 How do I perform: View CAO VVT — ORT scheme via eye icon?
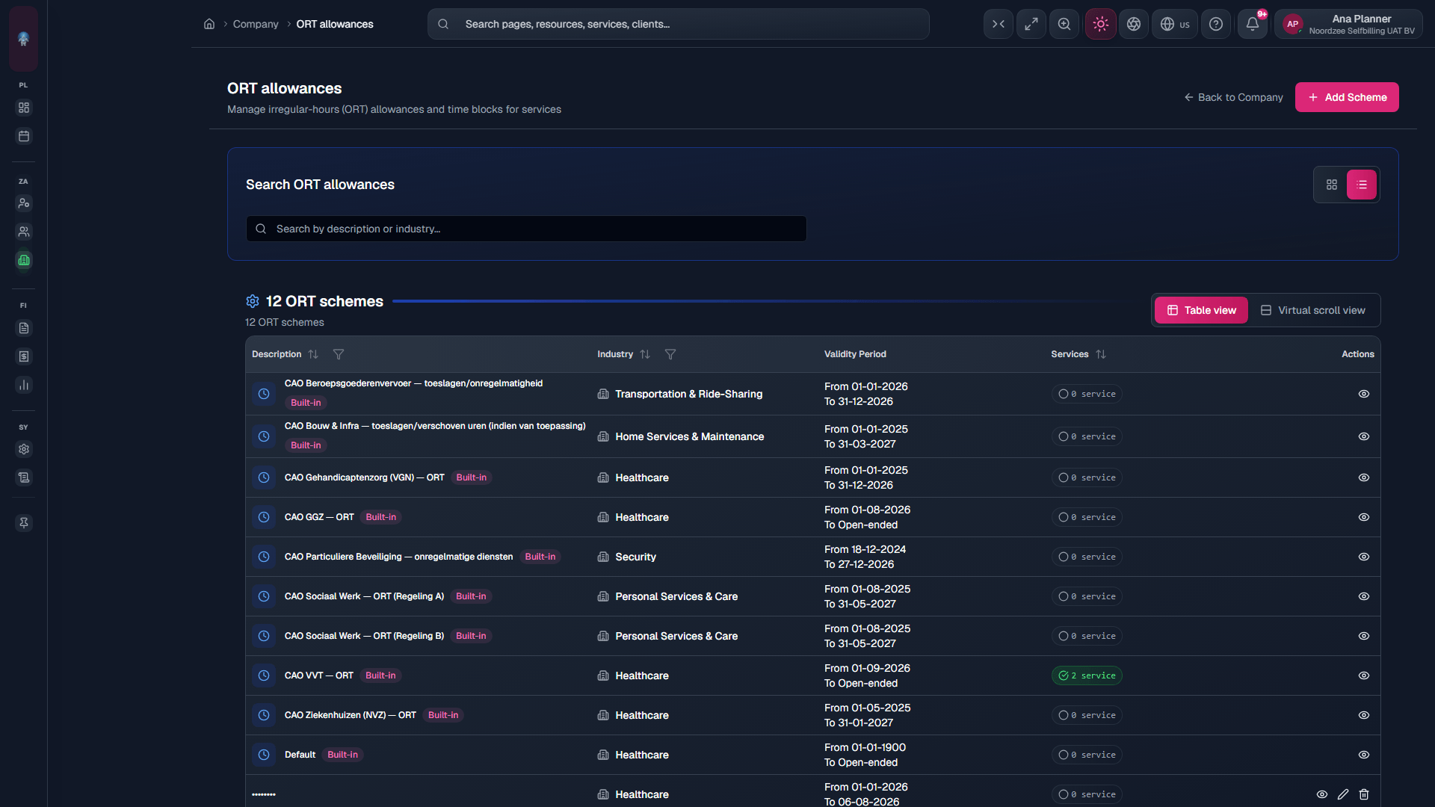tap(1364, 675)
